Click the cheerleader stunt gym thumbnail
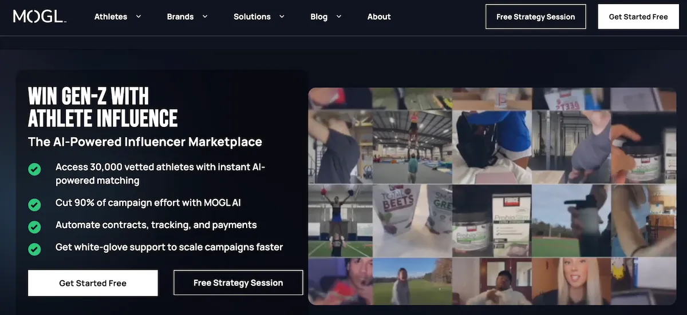This screenshot has height=315, width=687. pos(412,146)
